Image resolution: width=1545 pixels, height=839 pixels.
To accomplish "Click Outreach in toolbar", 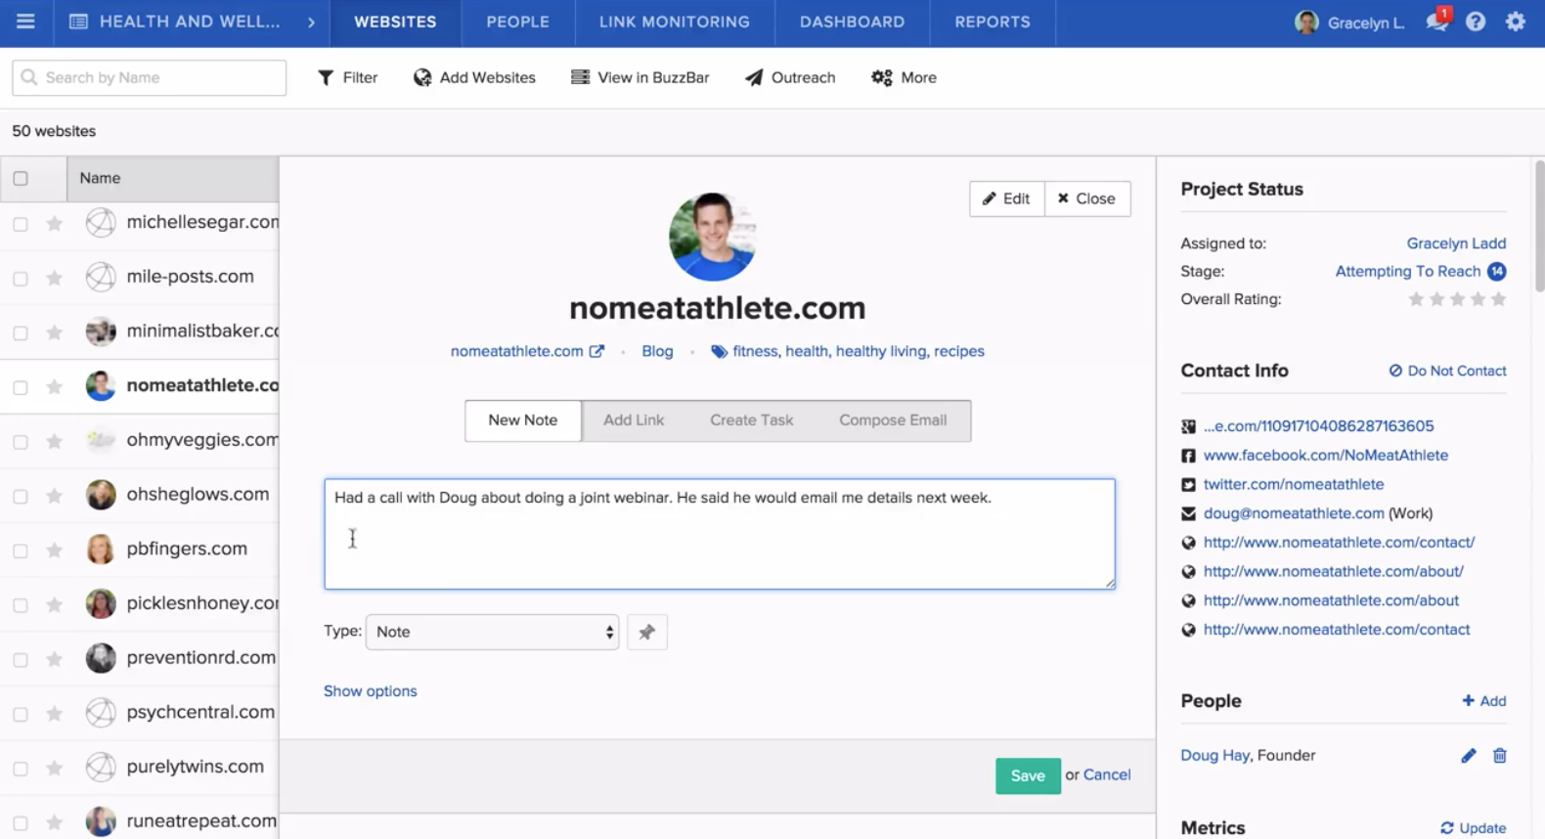I will pyautogui.click(x=790, y=77).
